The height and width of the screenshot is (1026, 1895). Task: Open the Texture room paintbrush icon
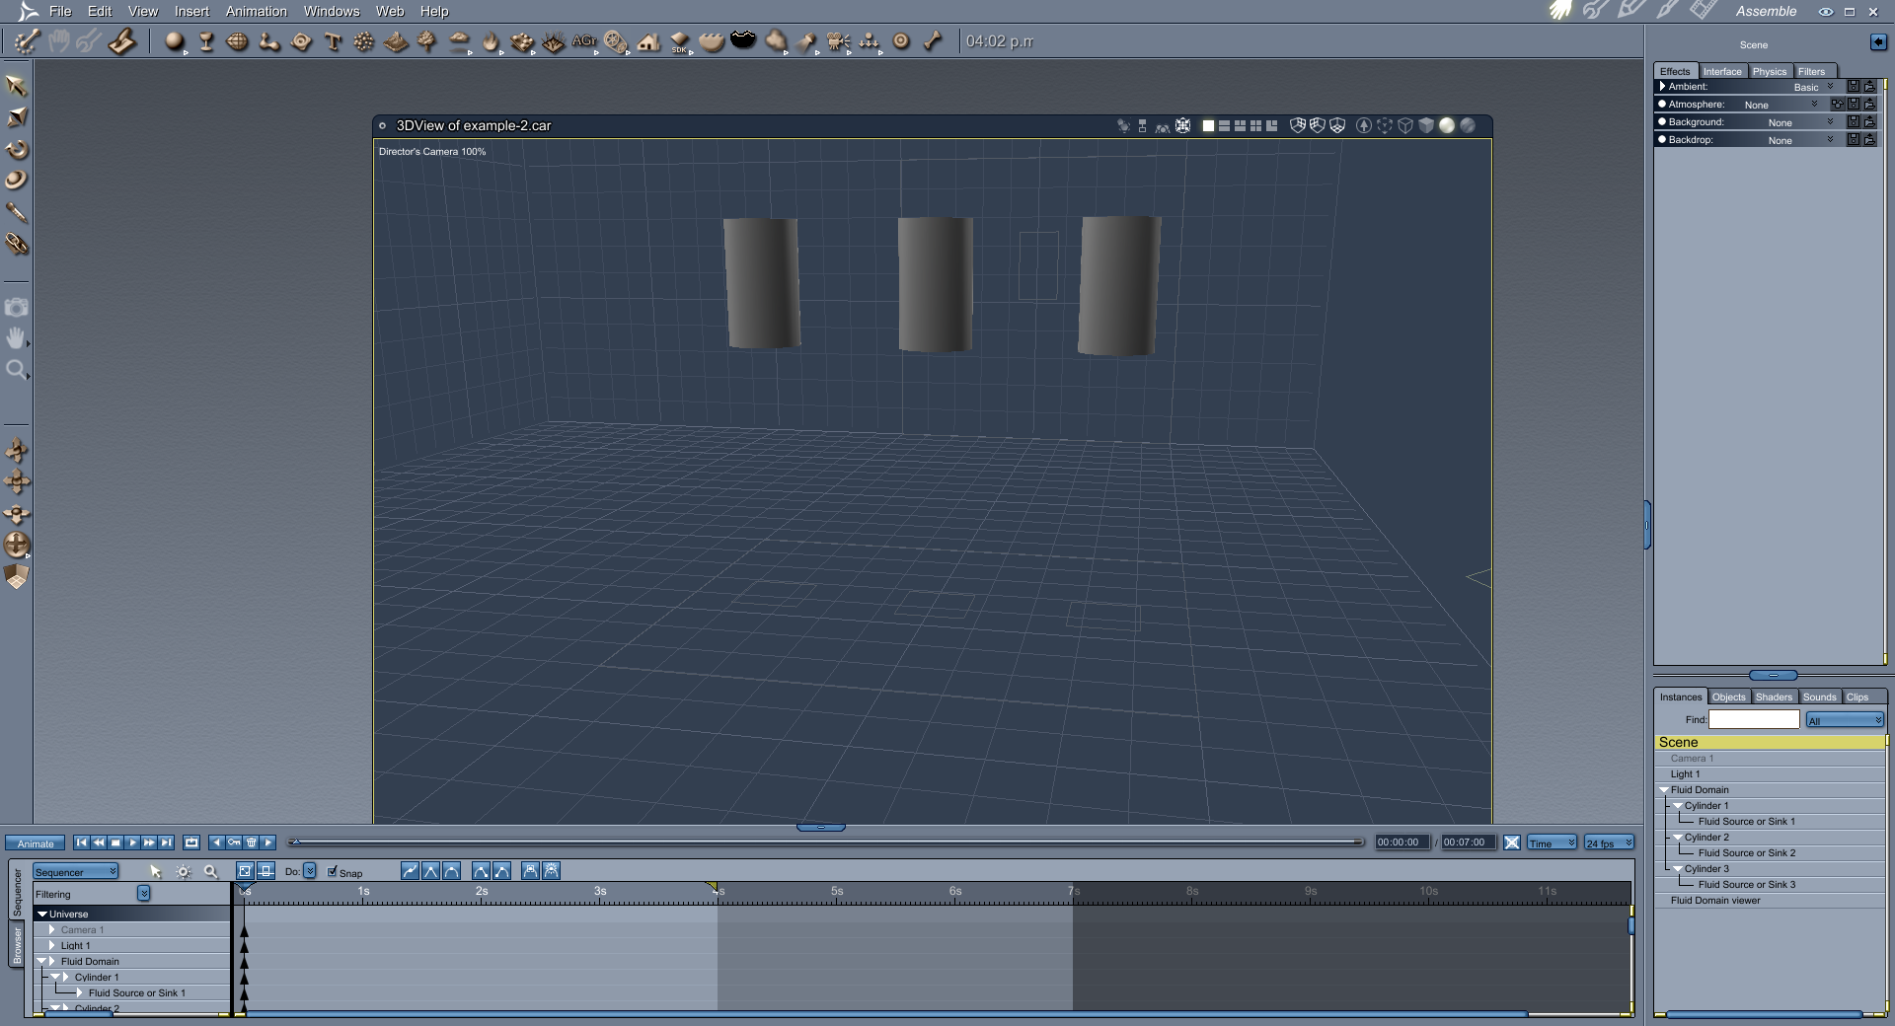click(x=1666, y=11)
